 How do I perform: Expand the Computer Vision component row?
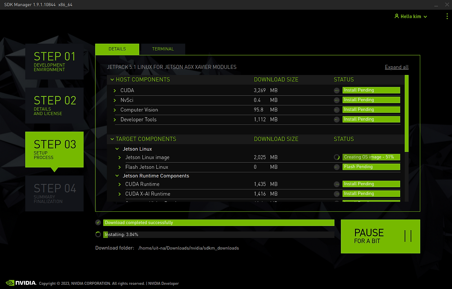(115, 110)
